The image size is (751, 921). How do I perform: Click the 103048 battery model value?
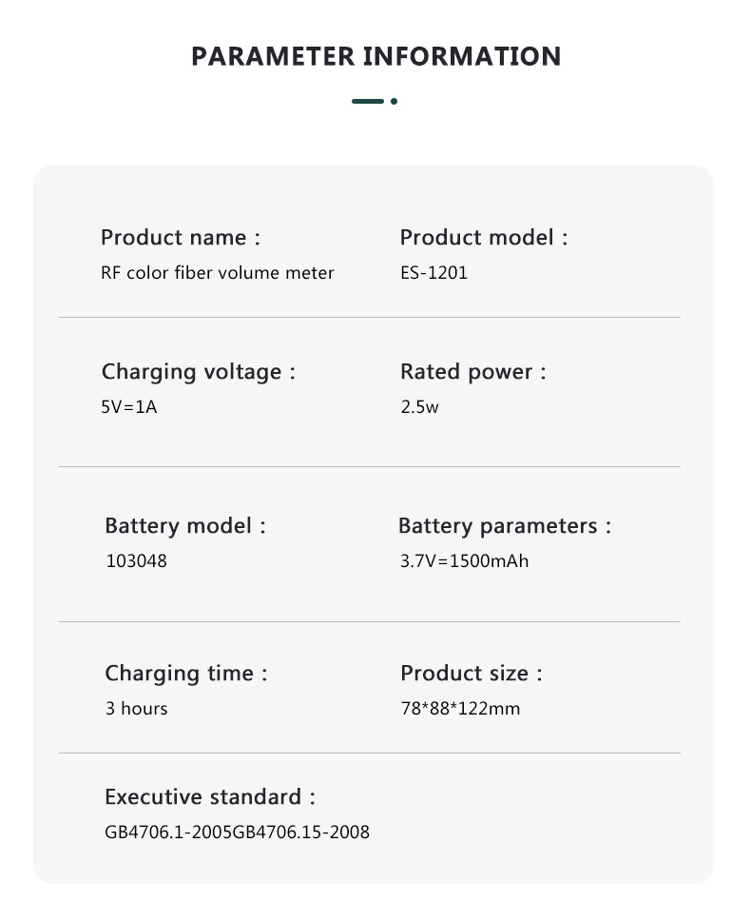click(x=136, y=561)
